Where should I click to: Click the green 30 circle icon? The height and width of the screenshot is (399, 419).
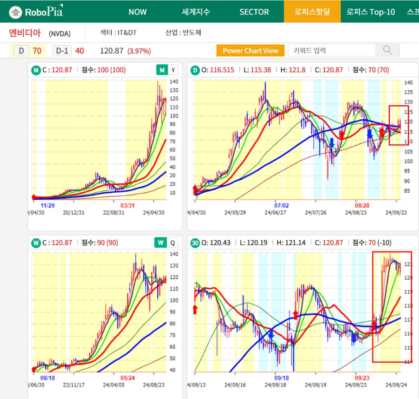coord(195,243)
